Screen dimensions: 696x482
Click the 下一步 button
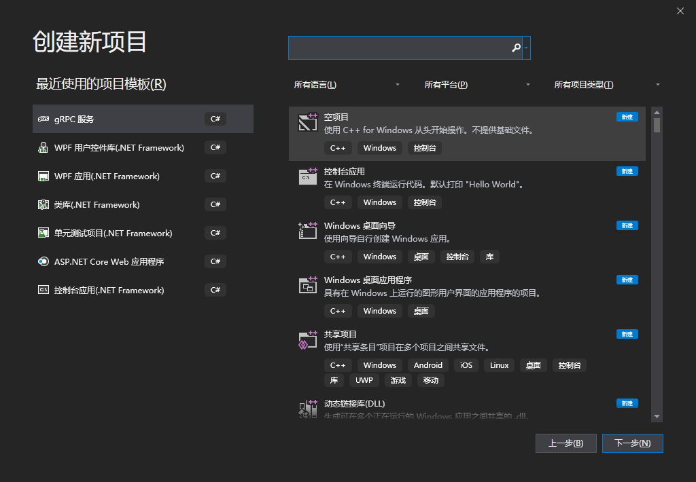[x=632, y=443]
